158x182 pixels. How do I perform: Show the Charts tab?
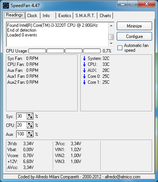pyautogui.click(x=105, y=16)
